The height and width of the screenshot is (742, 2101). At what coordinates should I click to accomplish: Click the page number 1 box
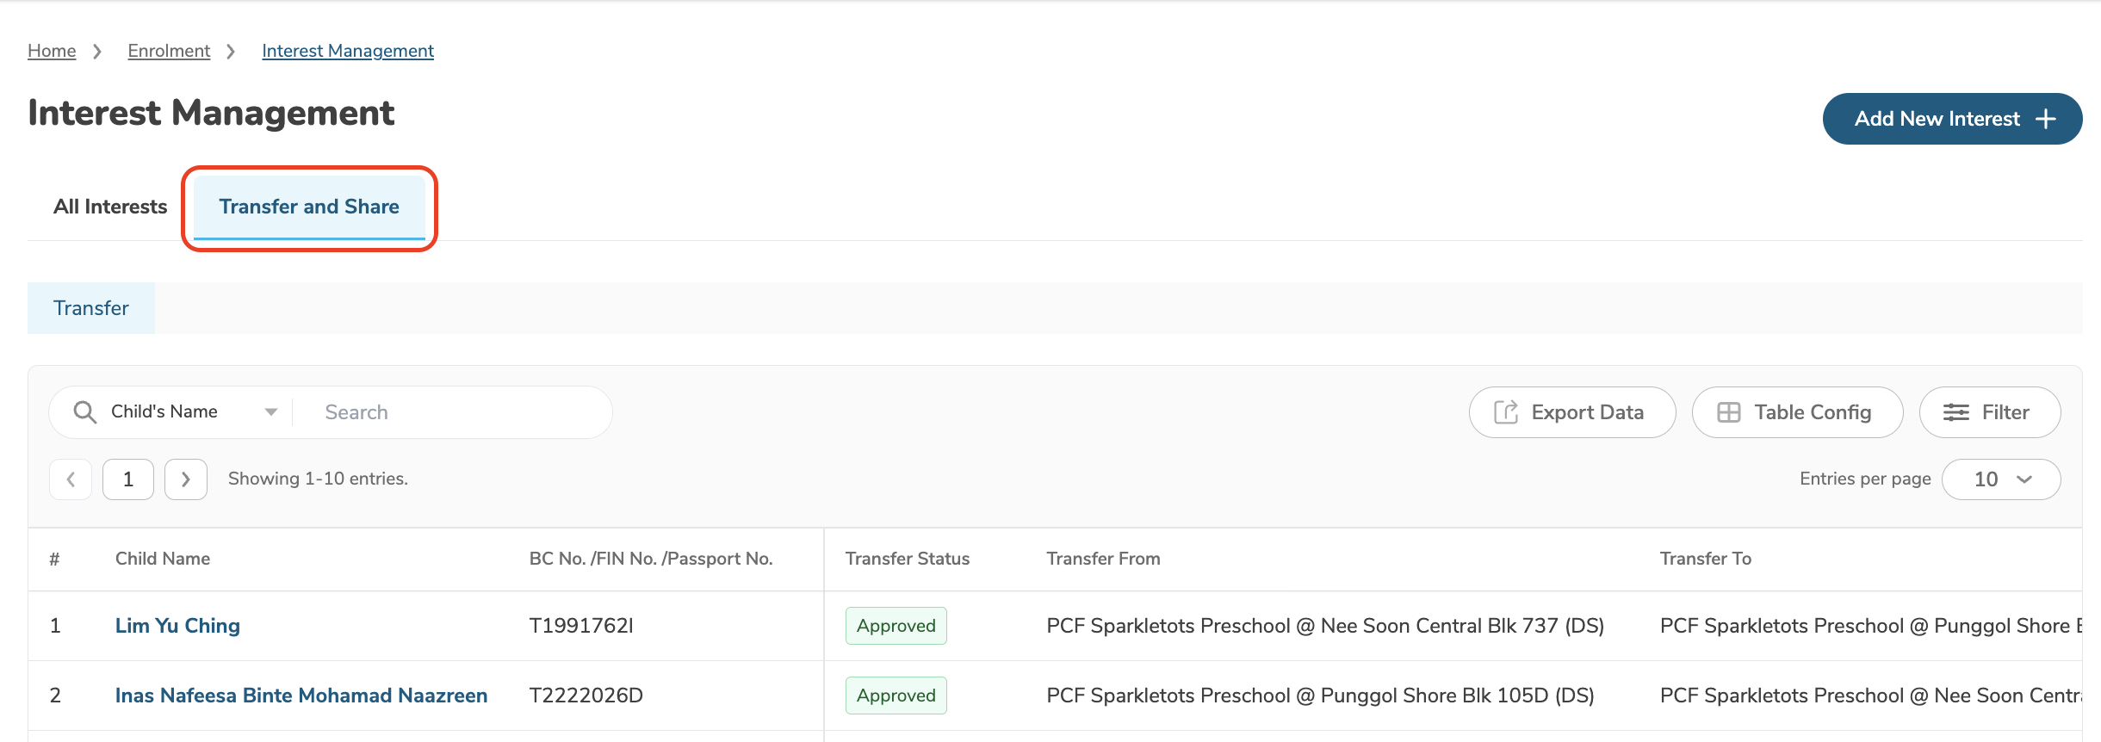pos(128,479)
